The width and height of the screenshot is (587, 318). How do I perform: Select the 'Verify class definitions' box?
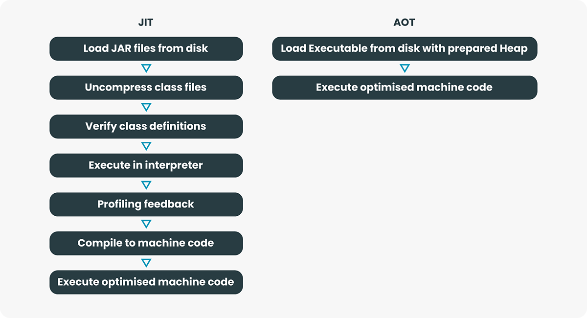[146, 126]
